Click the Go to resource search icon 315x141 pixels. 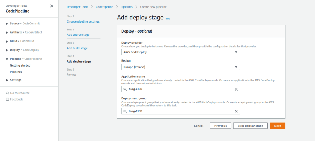click(8, 93)
